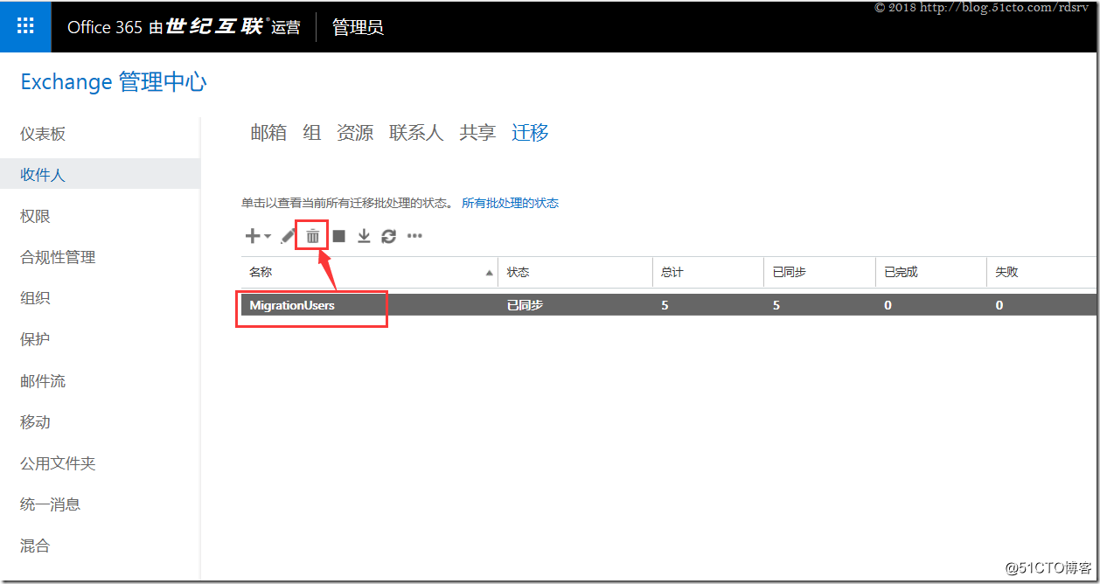Refresh the migration batch list
Screen dimensions: 1100x584
(x=389, y=236)
